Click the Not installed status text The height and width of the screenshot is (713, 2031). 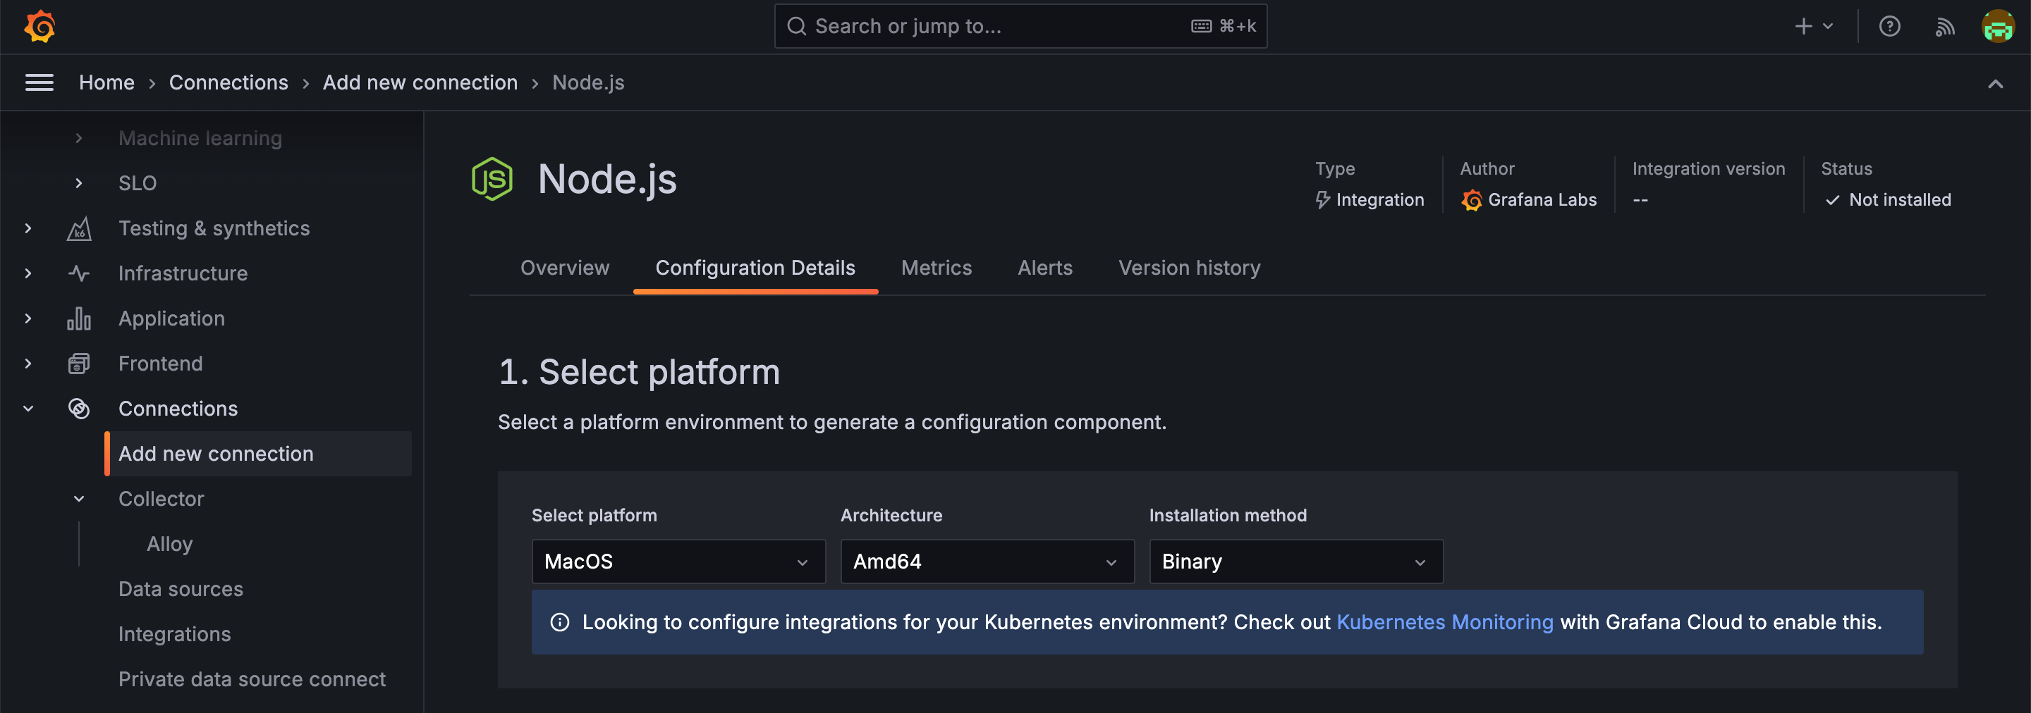pyautogui.click(x=1899, y=200)
